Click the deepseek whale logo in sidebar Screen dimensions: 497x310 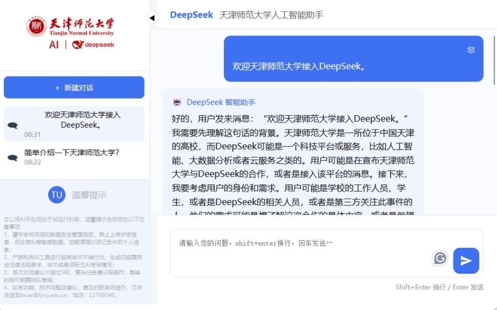coord(93,45)
